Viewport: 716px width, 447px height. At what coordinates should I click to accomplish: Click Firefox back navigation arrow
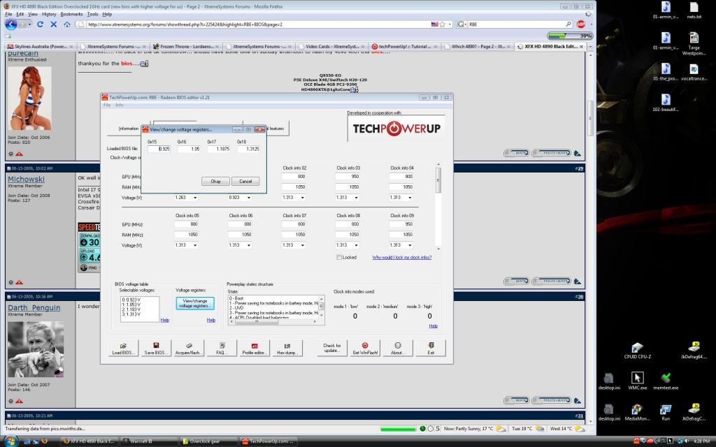(11, 24)
